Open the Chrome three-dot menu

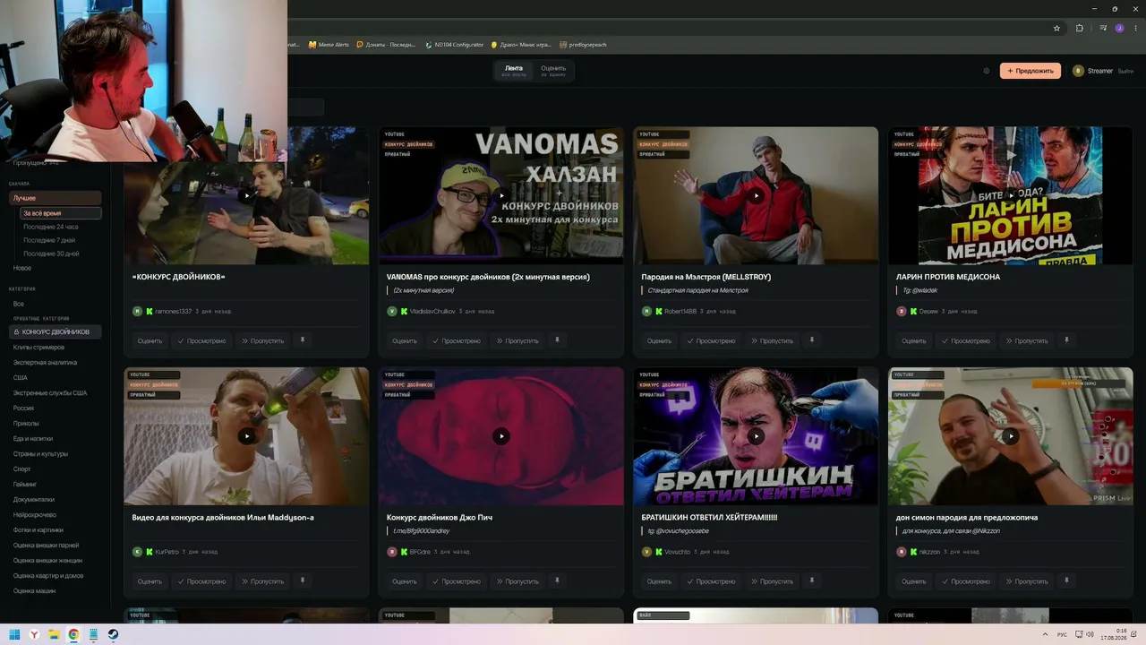coord(1135,28)
